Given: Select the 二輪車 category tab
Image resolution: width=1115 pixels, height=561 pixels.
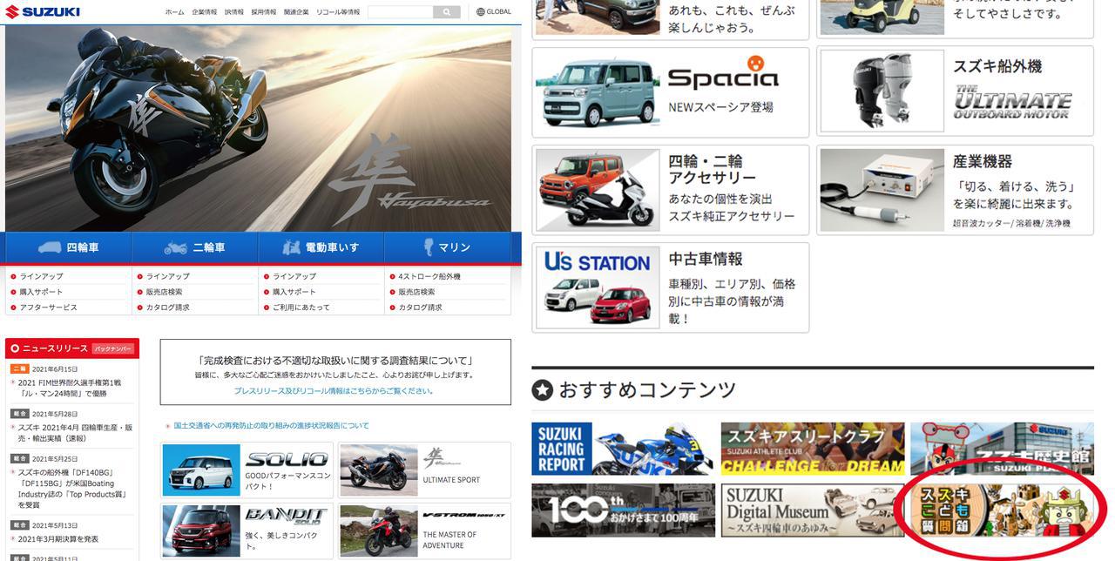Looking at the screenshot, I should tap(194, 247).
